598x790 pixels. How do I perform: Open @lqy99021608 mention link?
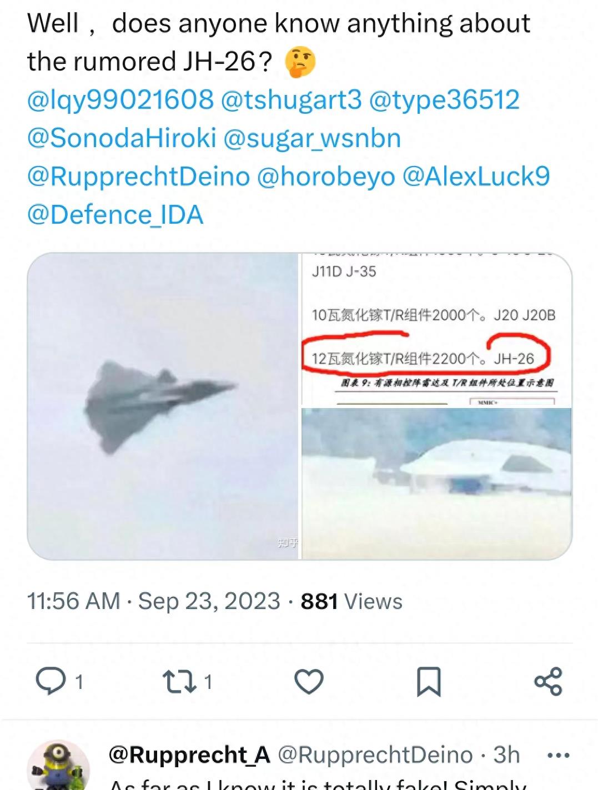(x=120, y=100)
